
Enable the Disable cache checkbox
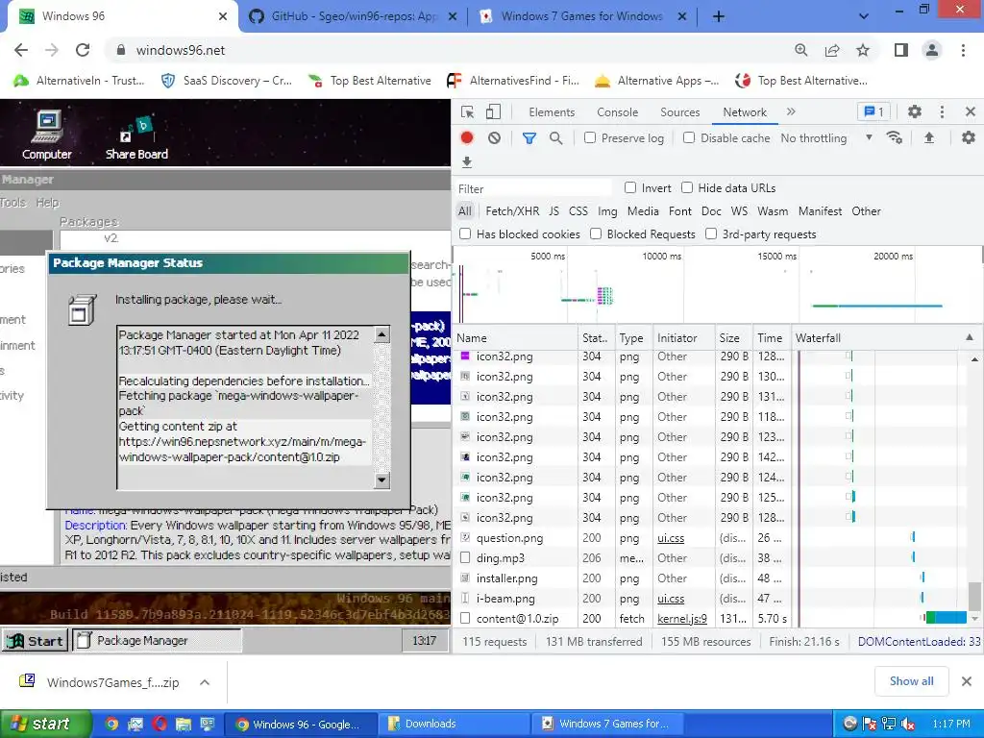(689, 137)
